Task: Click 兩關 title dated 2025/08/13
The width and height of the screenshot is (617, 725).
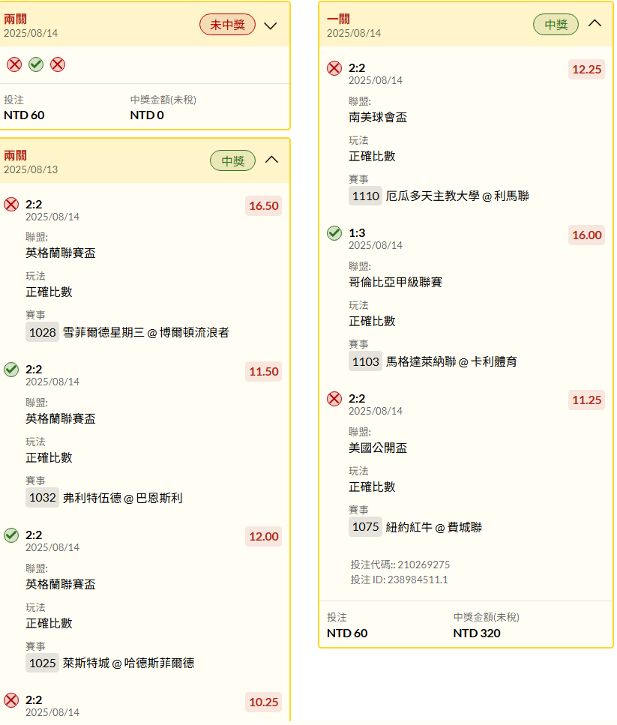Action: coord(15,155)
